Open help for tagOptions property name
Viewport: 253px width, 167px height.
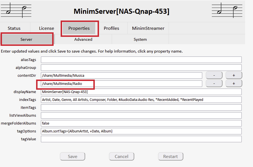tap(27, 131)
